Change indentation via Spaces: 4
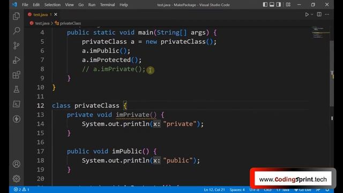 click(x=237, y=190)
